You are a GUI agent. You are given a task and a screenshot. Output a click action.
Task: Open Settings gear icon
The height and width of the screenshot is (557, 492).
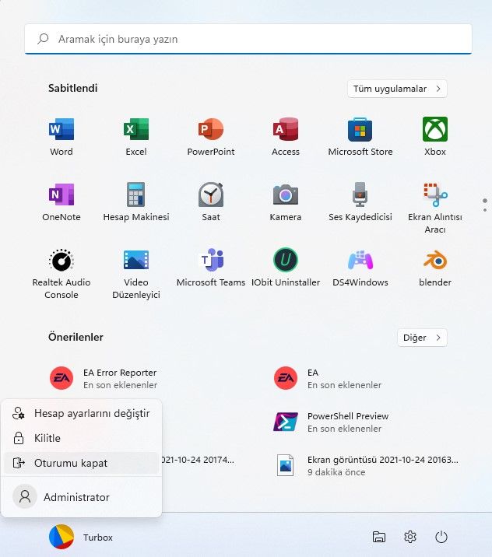pos(410,537)
